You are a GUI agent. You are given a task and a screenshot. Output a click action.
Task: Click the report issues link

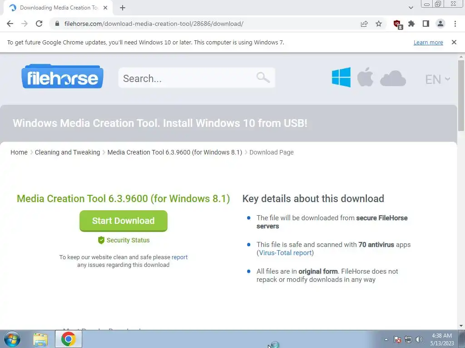(x=179, y=257)
